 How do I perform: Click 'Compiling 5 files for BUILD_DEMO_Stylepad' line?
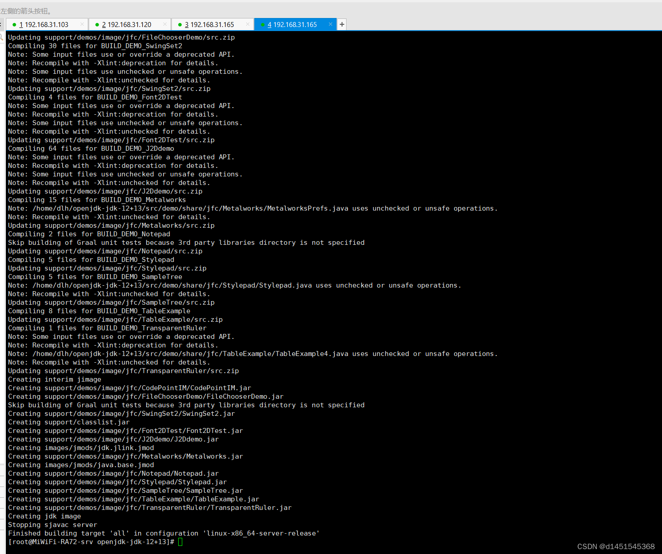(x=91, y=260)
